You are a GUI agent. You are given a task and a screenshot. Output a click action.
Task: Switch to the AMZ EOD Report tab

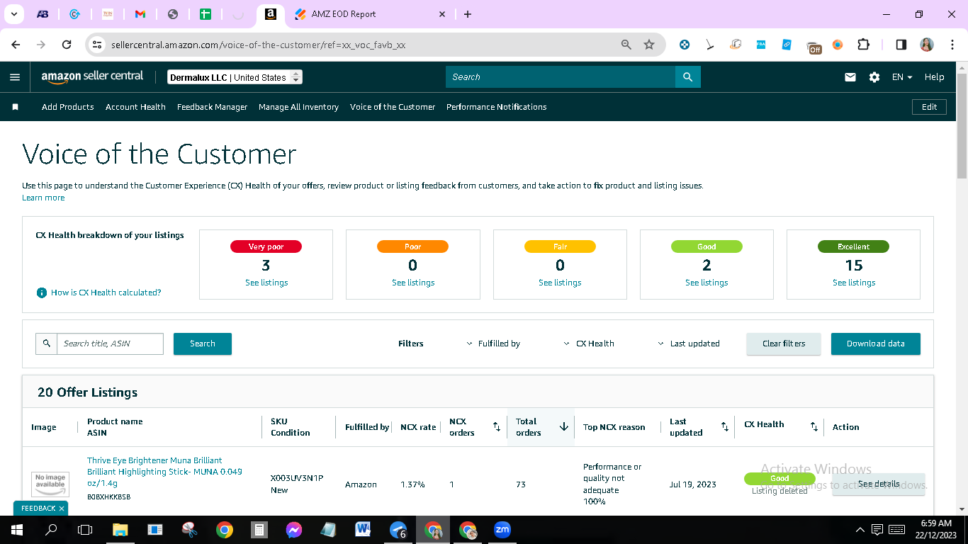click(x=371, y=14)
